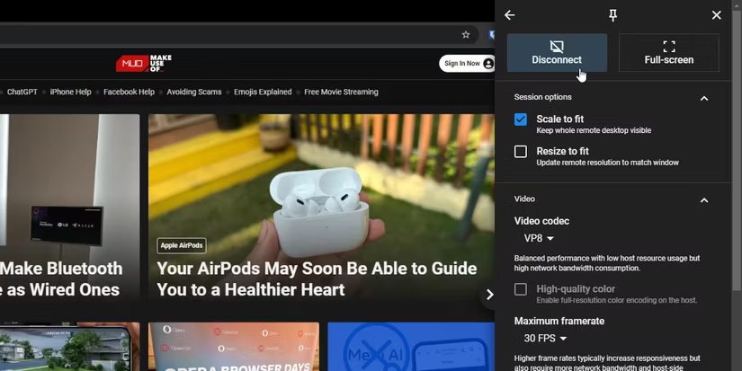This screenshot has width=742, height=371.
Task: Click the Disconnect button
Action: coord(557,53)
